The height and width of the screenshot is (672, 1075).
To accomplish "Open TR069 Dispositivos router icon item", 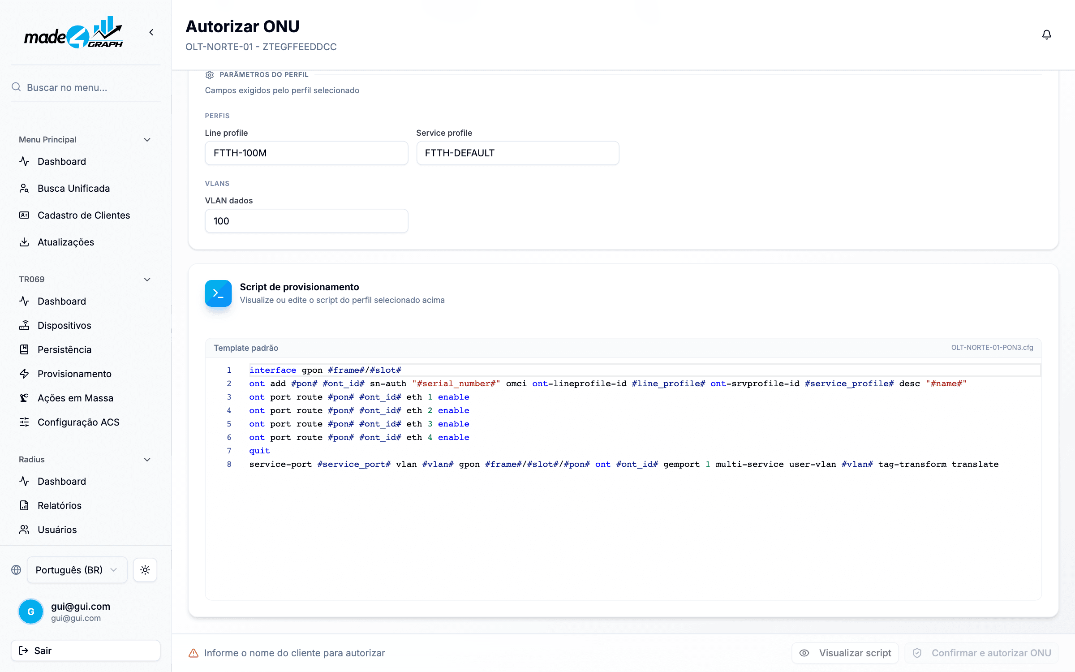I will click(24, 325).
